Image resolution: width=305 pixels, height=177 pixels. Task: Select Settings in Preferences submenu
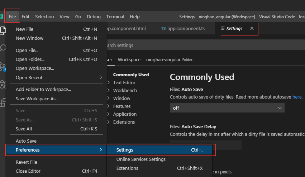coord(159,150)
